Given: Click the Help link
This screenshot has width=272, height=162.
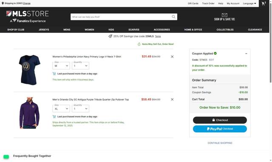Looking at the screenshot, I should pyautogui.click(x=221, y=3).
